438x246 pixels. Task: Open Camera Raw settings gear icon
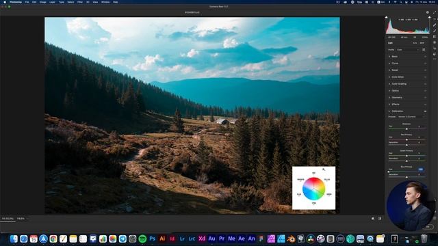point(427,12)
